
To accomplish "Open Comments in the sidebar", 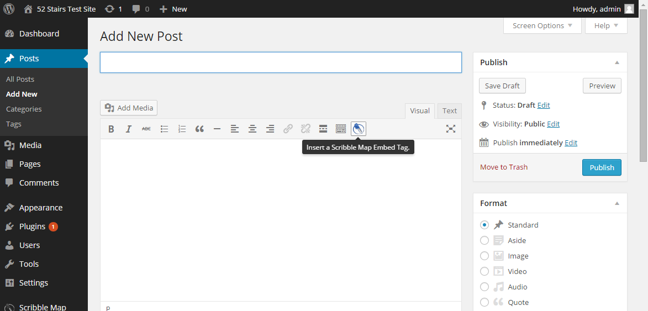I will tap(44, 183).
